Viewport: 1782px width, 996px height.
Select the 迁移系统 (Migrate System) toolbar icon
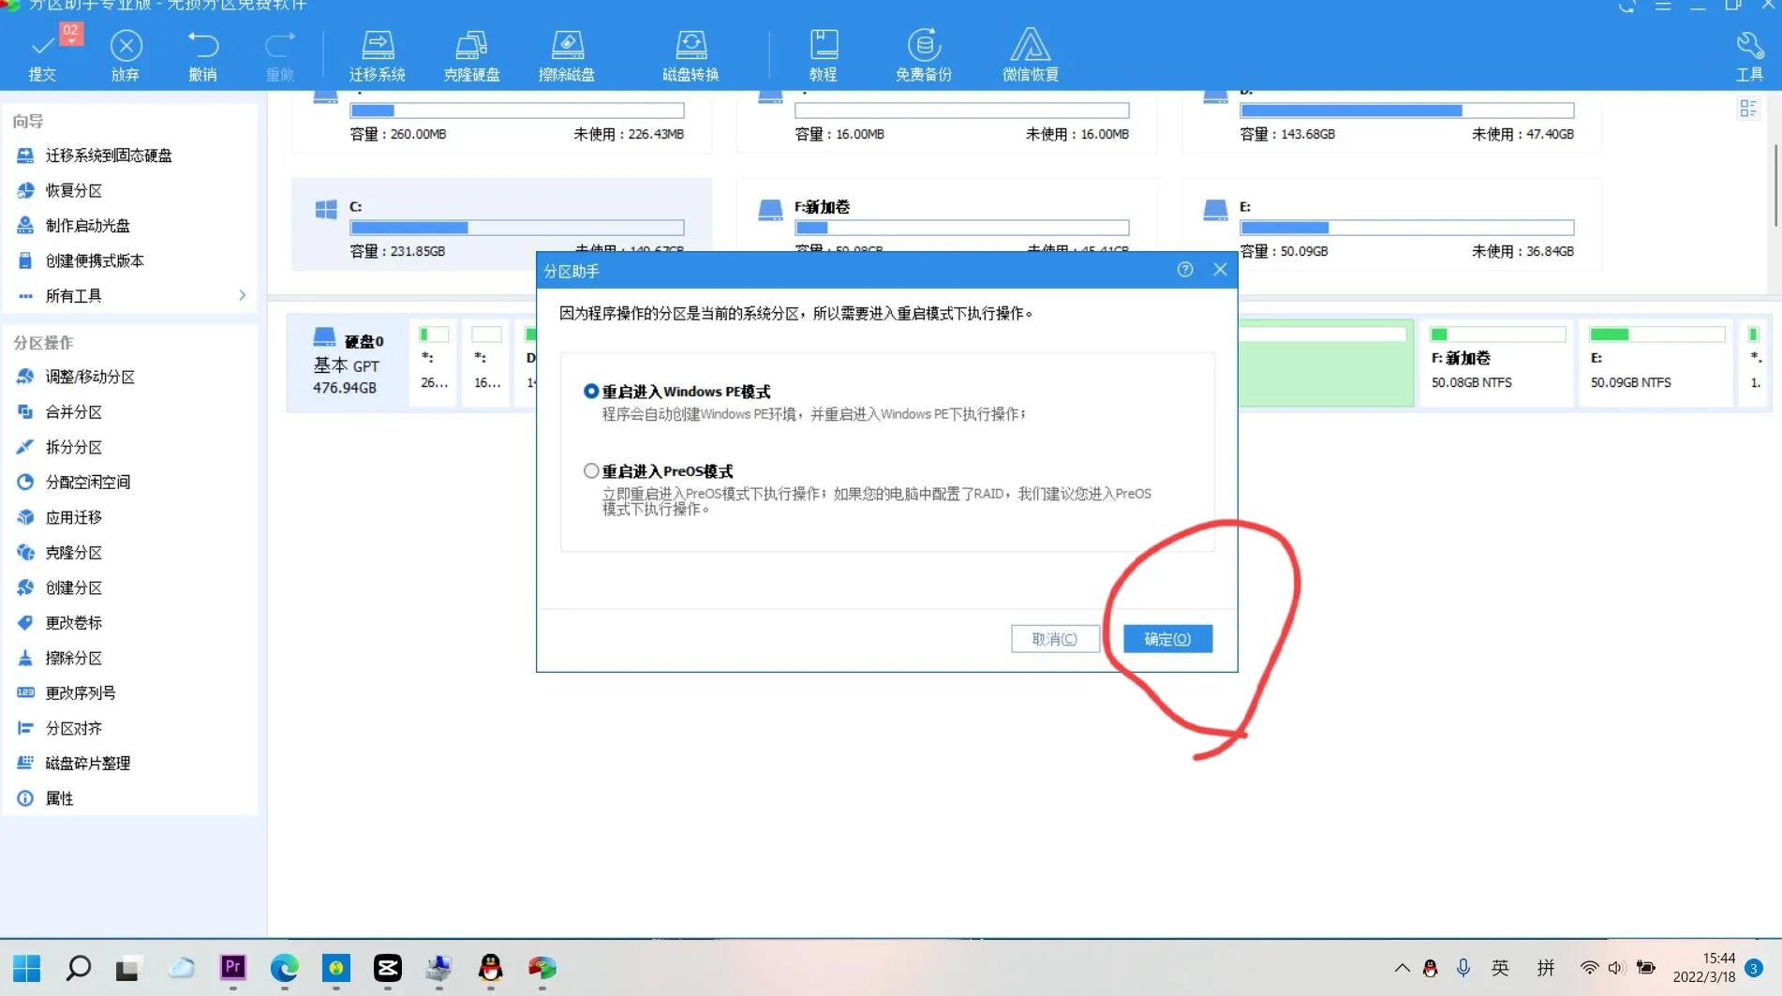(x=379, y=53)
